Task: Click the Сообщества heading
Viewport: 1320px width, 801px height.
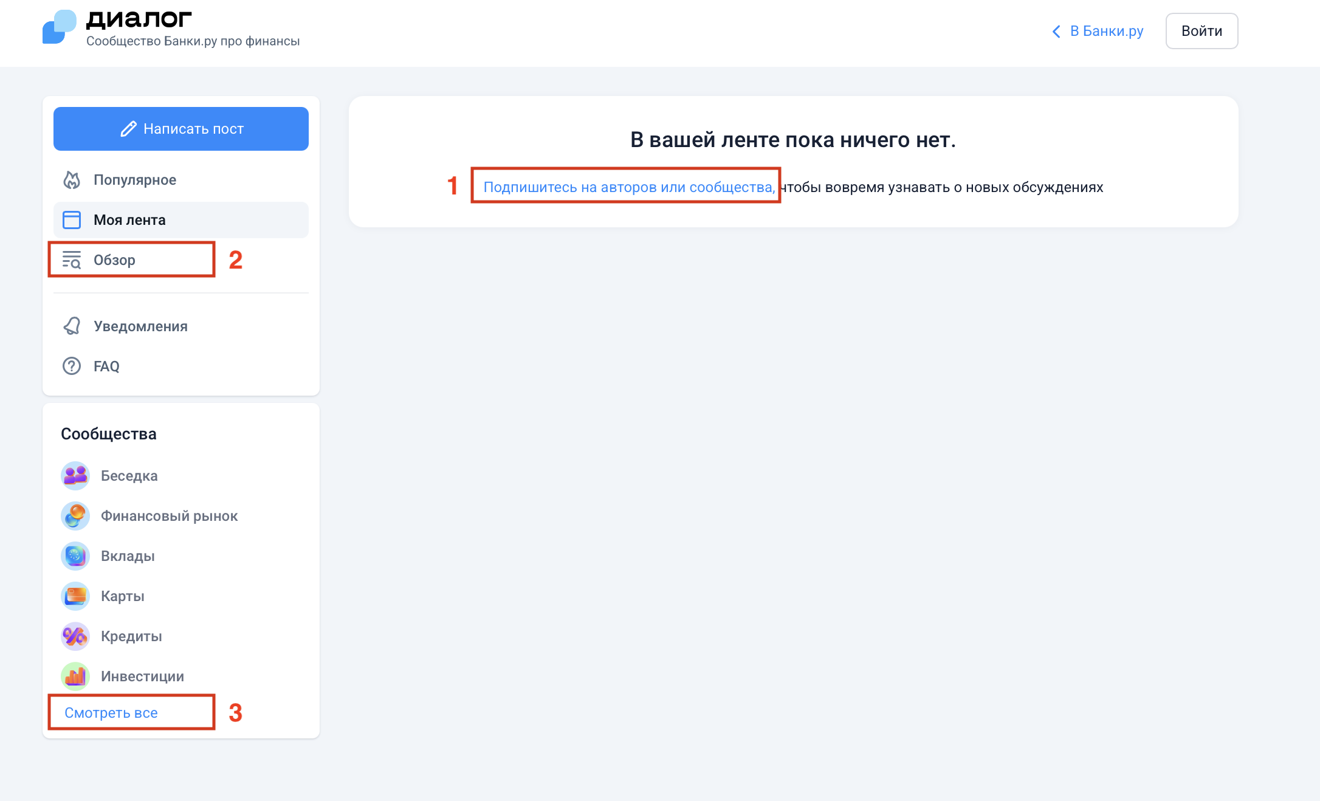Action: click(109, 434)
